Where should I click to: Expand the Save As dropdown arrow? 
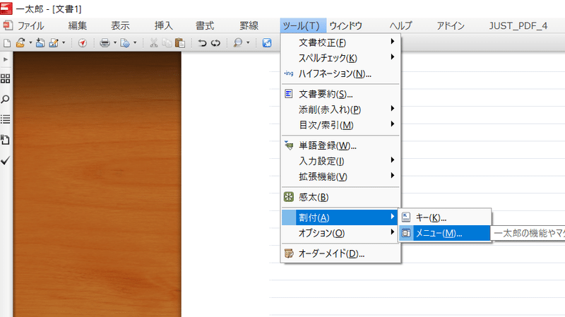64,43
